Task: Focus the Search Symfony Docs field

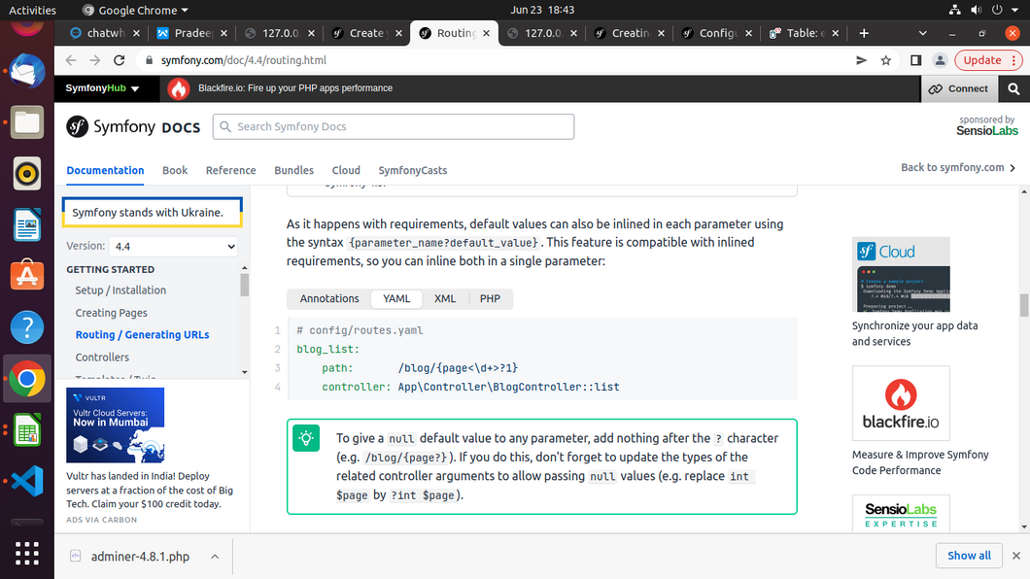Action: tap(393, 126)
